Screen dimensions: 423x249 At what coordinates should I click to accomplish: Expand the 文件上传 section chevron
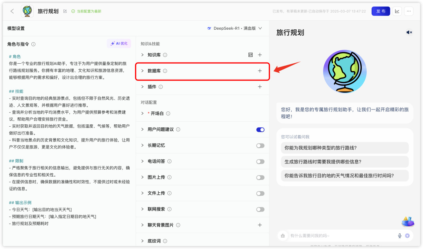pyautogui.click(x=143, y=193)
